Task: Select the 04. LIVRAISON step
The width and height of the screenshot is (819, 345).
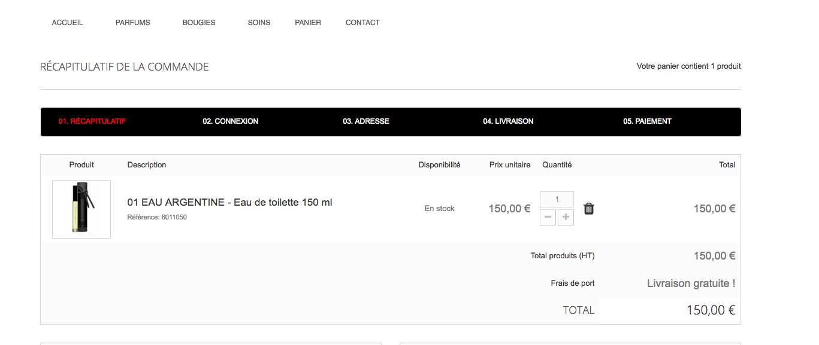Action: pyautogui.click(x=508, y=121)
